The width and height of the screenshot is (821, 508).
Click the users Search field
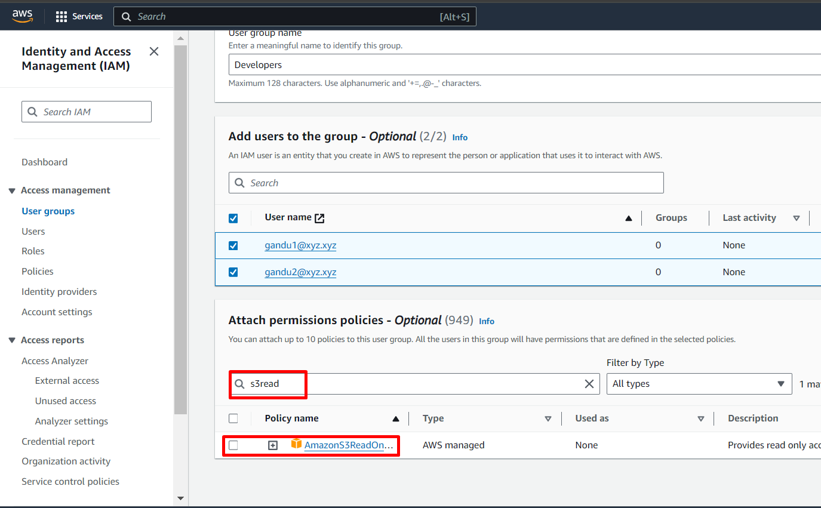click(446, 183)
